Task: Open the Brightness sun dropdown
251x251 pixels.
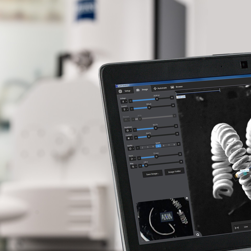Action: (128, 130)
